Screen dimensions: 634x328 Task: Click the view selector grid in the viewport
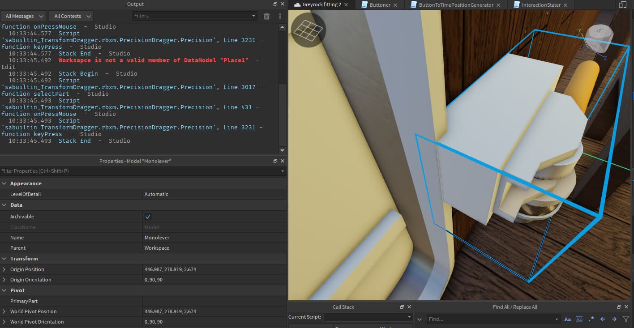point(308,30)
